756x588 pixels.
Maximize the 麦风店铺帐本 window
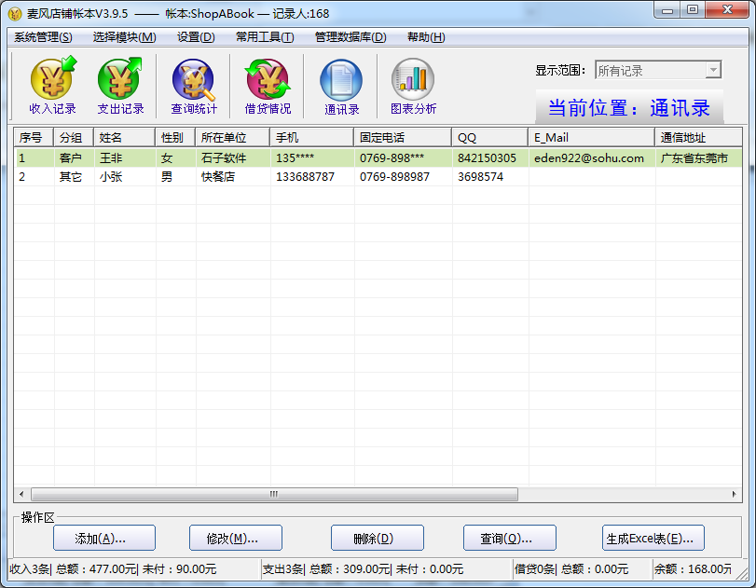click(693, 10)
